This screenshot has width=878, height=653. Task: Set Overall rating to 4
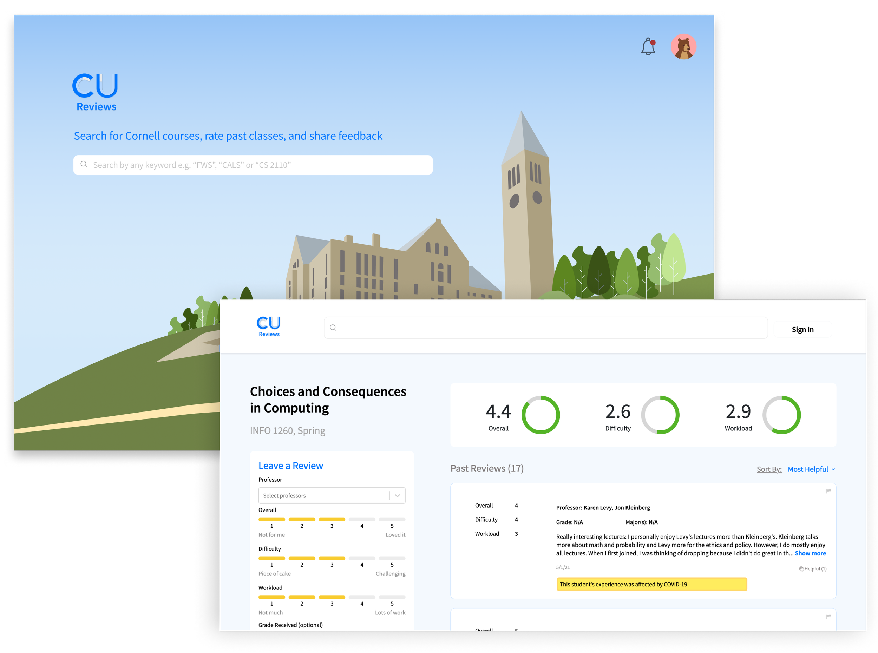(362, 519)
